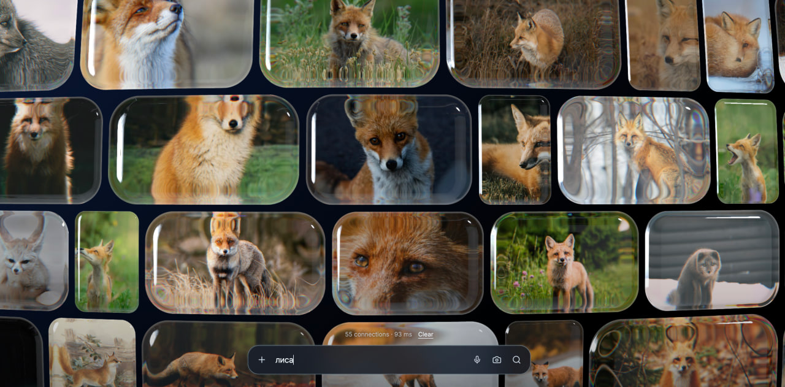The image size is (785, 387).
Task: Open the fox walking in profile through dark forest
Action: point(228,354)
